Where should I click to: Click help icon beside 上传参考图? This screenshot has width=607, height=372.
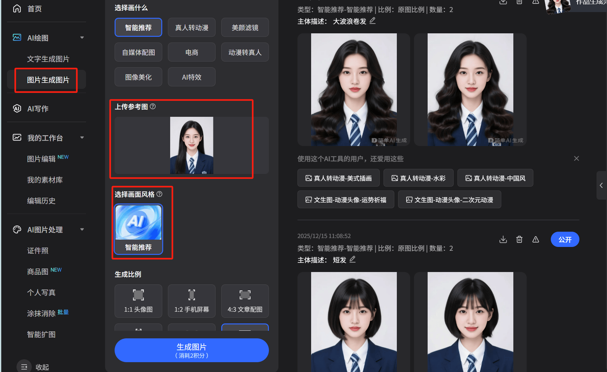point(153,106)
